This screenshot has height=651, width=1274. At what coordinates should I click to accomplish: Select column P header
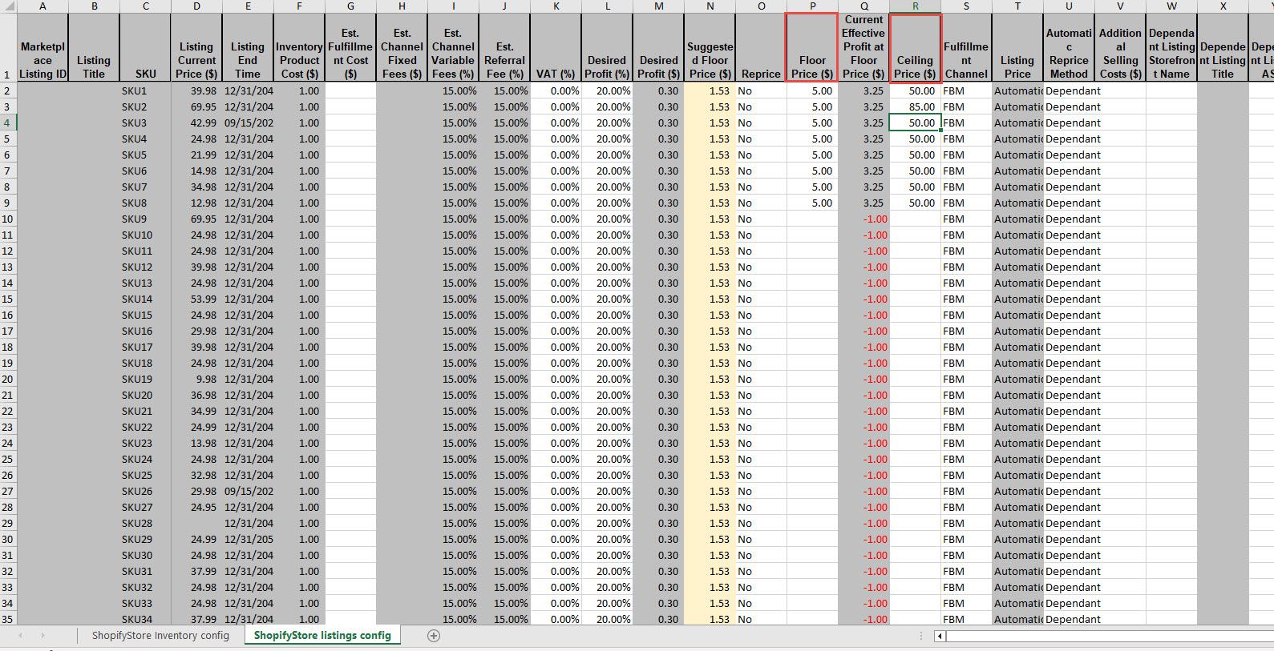(x=812, y=6)
